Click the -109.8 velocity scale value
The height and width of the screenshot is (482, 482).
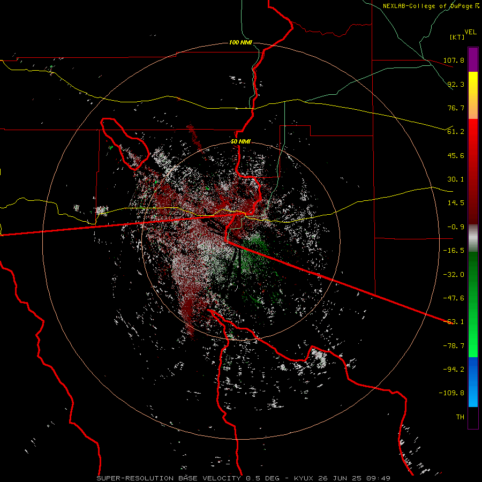451,393
